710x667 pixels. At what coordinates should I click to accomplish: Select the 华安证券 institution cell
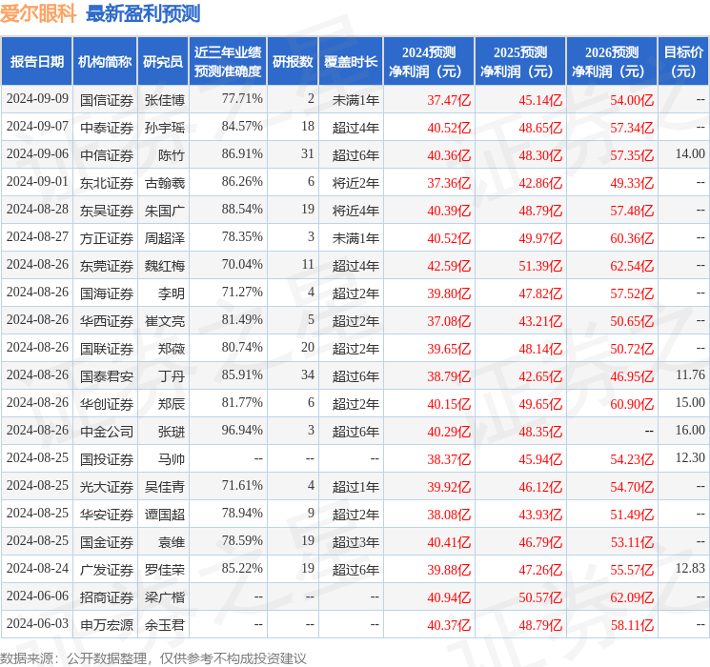107,515
